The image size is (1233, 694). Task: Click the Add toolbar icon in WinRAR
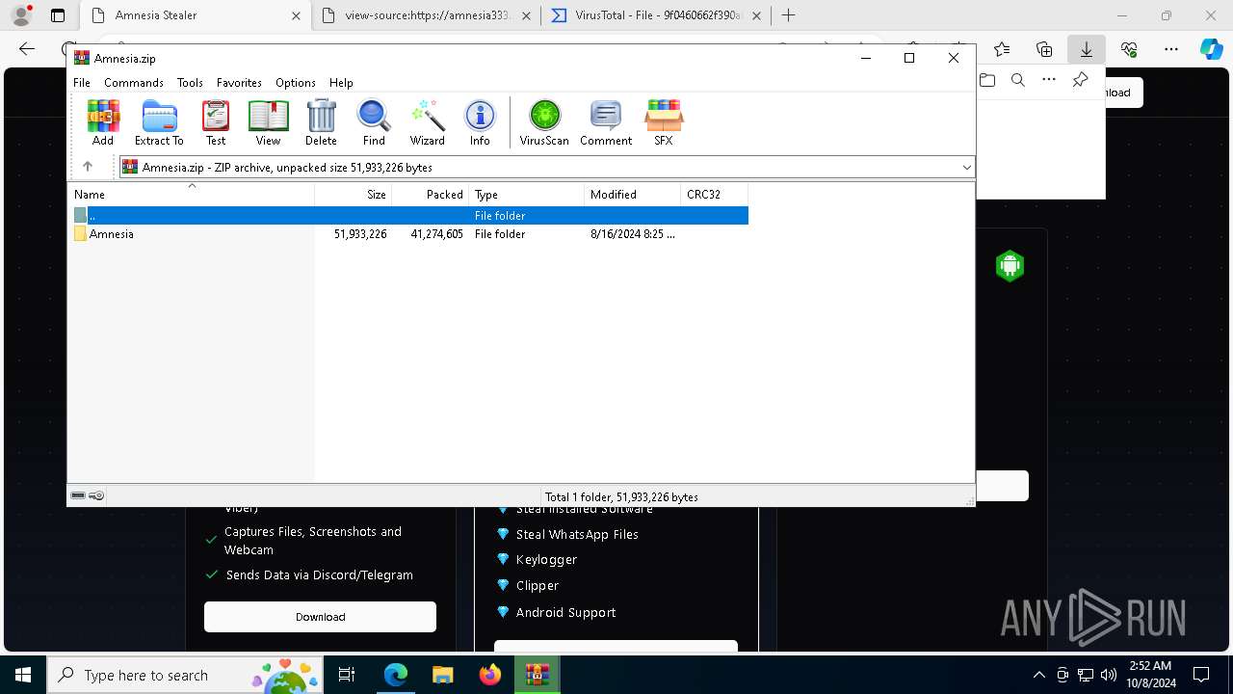103,122
